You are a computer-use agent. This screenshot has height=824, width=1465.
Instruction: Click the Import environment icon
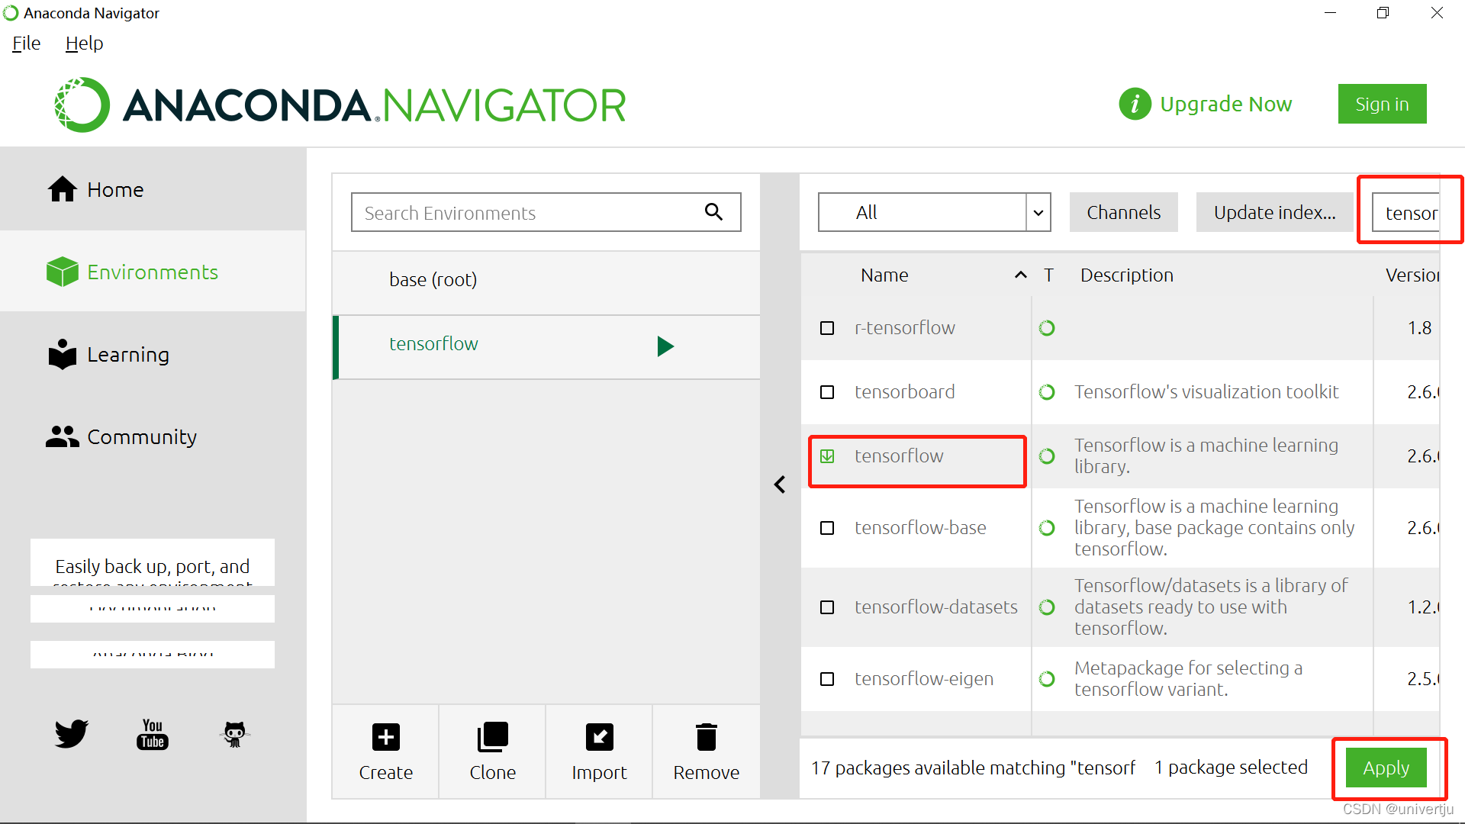(x=599, y=737)
